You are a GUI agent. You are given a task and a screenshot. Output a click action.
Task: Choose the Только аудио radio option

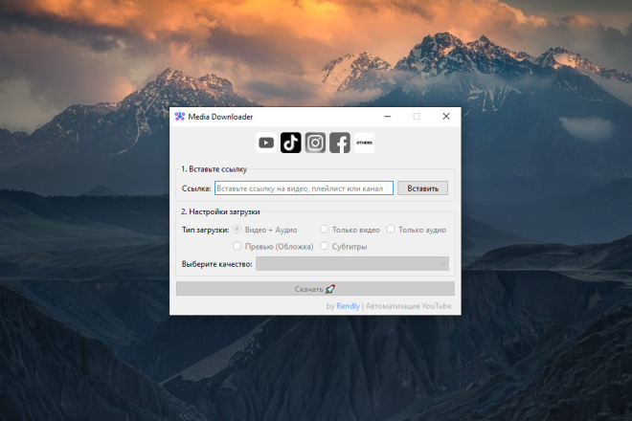[417, 230]
